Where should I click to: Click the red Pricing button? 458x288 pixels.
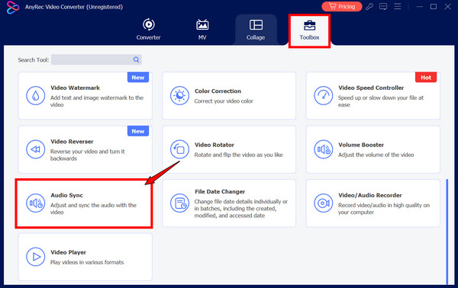[x=342, y=6]
